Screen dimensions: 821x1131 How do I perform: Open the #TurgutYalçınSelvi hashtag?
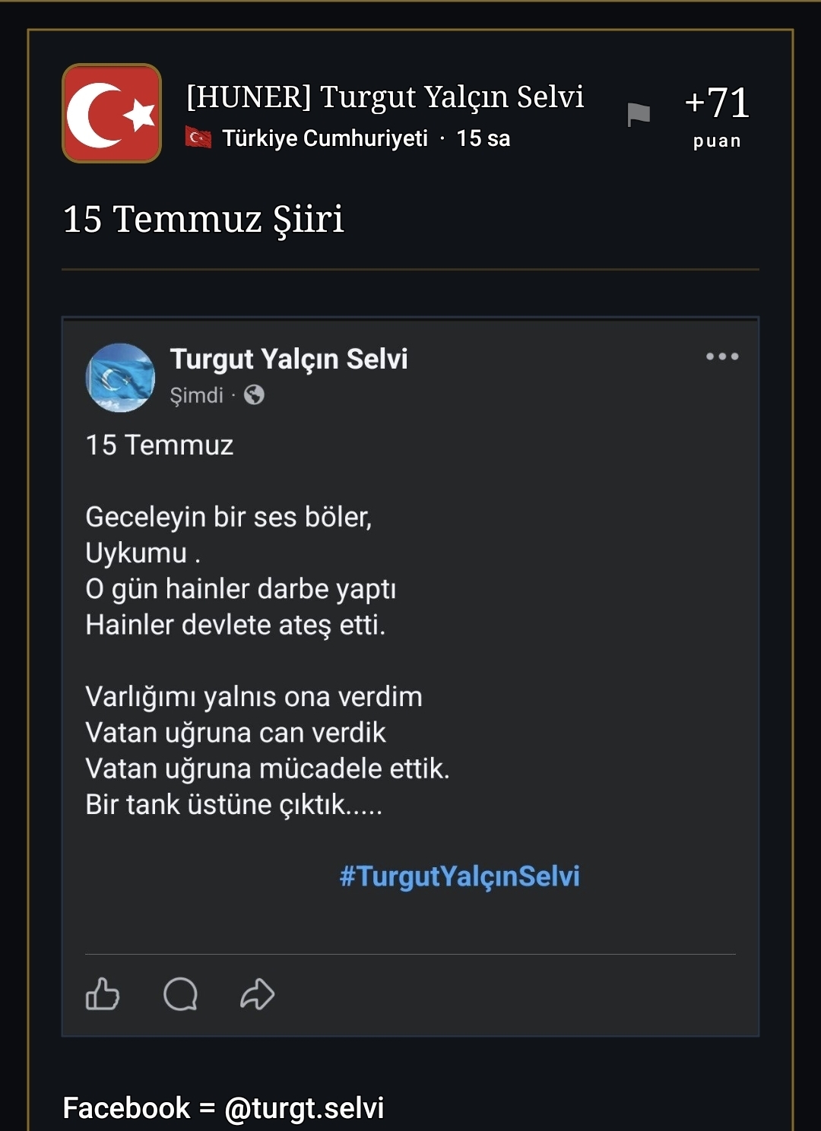pyautogui.click(x=459, y=876)
